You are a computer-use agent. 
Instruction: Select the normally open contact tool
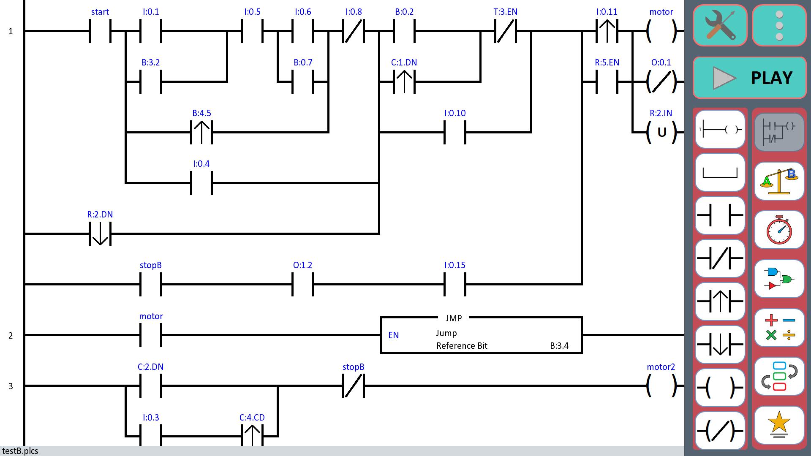[720, 215]
